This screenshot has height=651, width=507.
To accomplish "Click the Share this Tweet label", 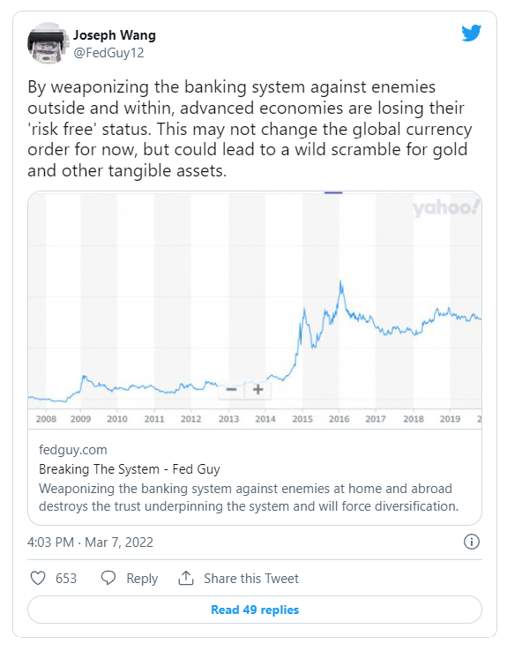I will tap(251, 579).
